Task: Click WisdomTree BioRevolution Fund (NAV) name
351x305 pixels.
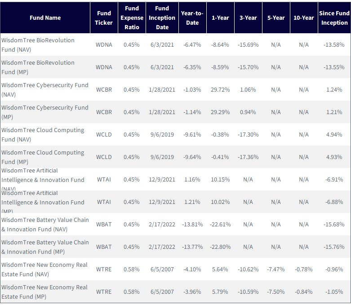Action: pos(38,45)
